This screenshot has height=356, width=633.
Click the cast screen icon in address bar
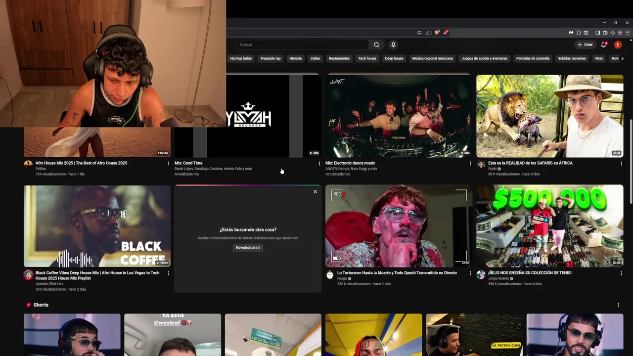pos(419,33)
